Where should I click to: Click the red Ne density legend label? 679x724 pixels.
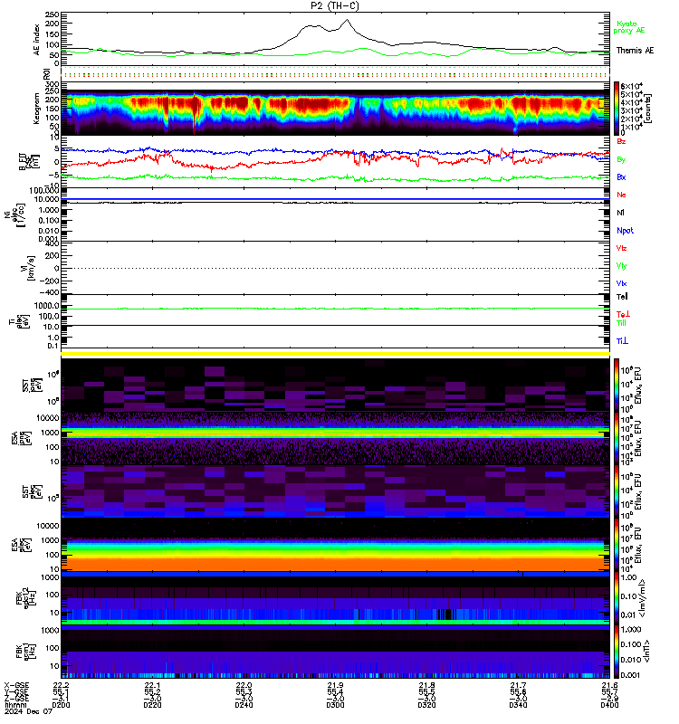(621, 195)
